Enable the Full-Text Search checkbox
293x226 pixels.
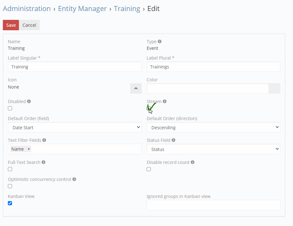click(10, 169)
